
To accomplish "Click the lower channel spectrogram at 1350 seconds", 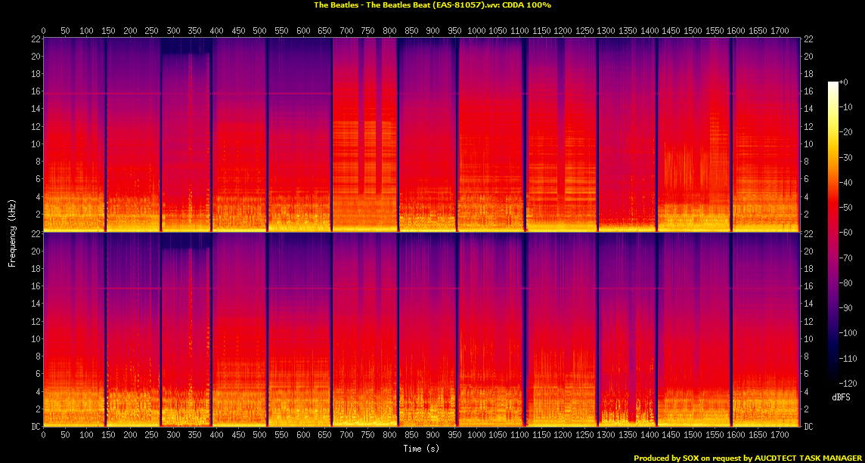I will click(x=628, y=332).
